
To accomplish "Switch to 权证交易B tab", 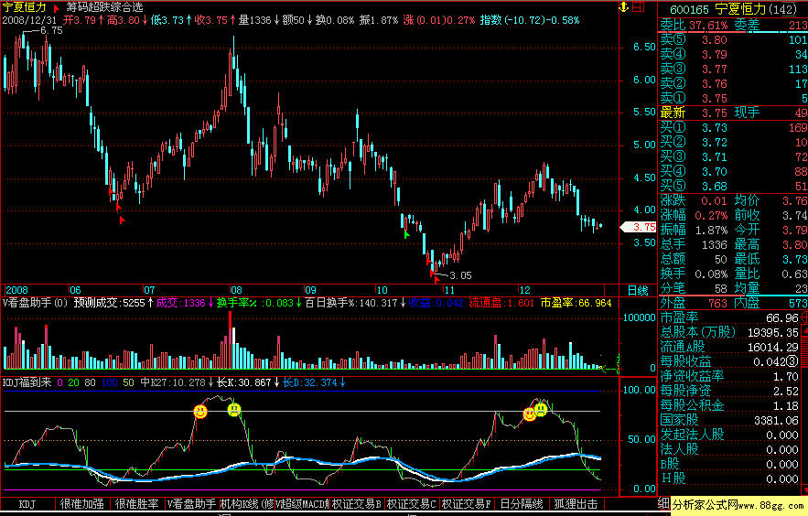I will 356,504.
